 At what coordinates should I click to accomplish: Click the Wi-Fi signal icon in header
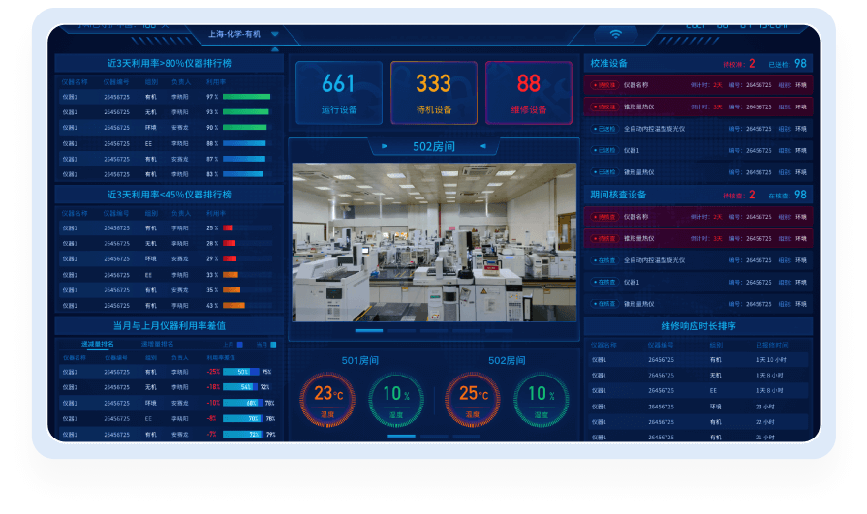click(615, 34)
